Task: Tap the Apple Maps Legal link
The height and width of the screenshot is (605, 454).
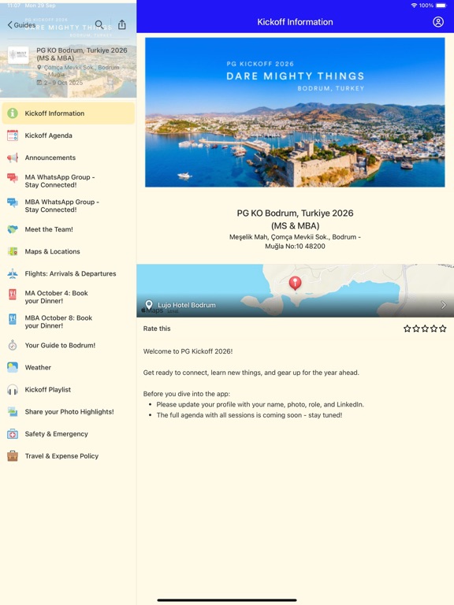Action: click(x=173, y=311)
